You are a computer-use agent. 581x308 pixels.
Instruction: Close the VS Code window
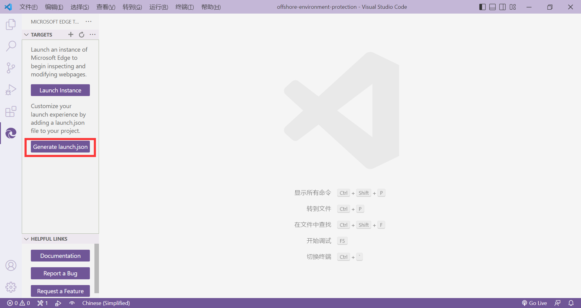[x=570, y=7]
